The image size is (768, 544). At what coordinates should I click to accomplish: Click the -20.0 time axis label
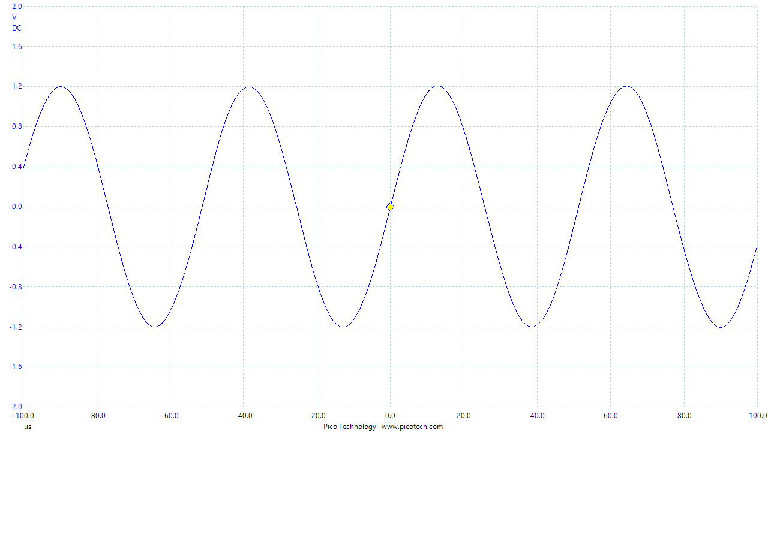coord(317,415)
